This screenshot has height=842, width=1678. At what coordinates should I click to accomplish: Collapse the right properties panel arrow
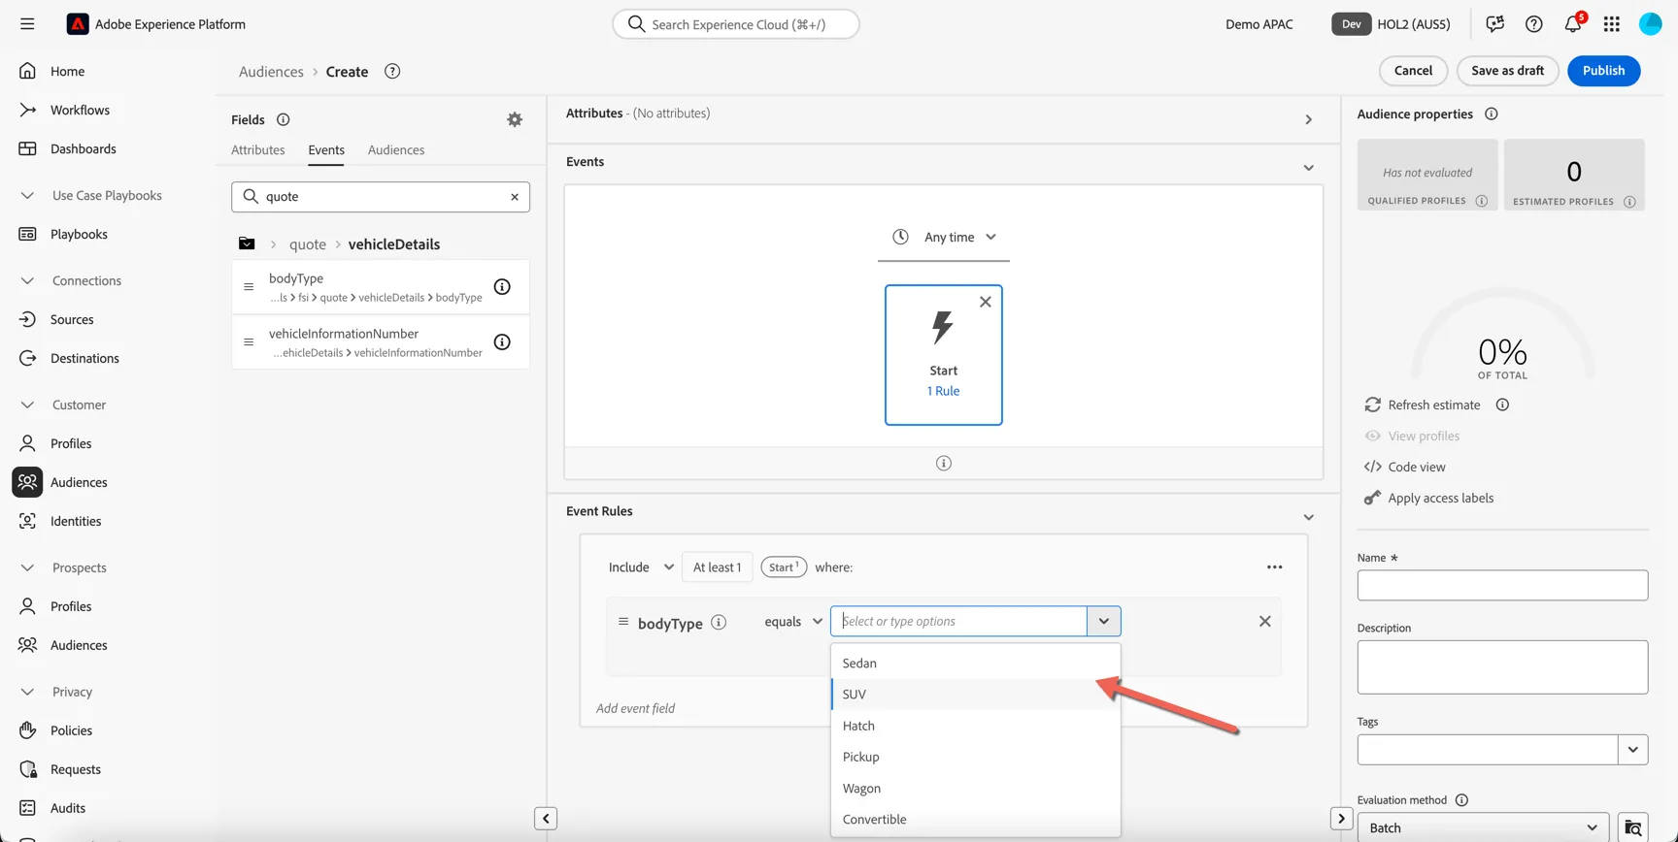1341,819
